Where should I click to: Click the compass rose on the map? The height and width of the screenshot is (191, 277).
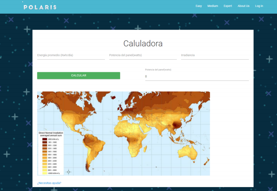click(x=69, y=172)
